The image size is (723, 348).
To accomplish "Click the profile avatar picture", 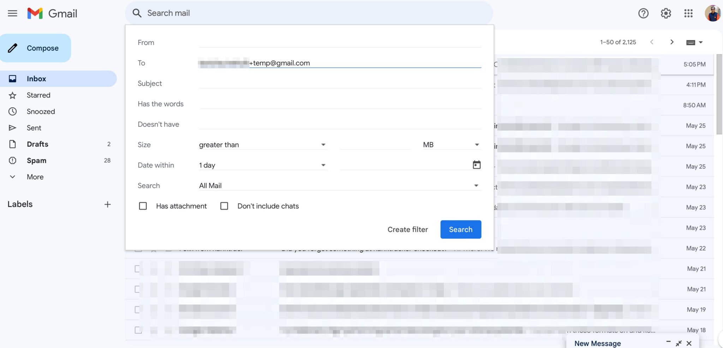I will pyautogui.click(x=713, y=13).
